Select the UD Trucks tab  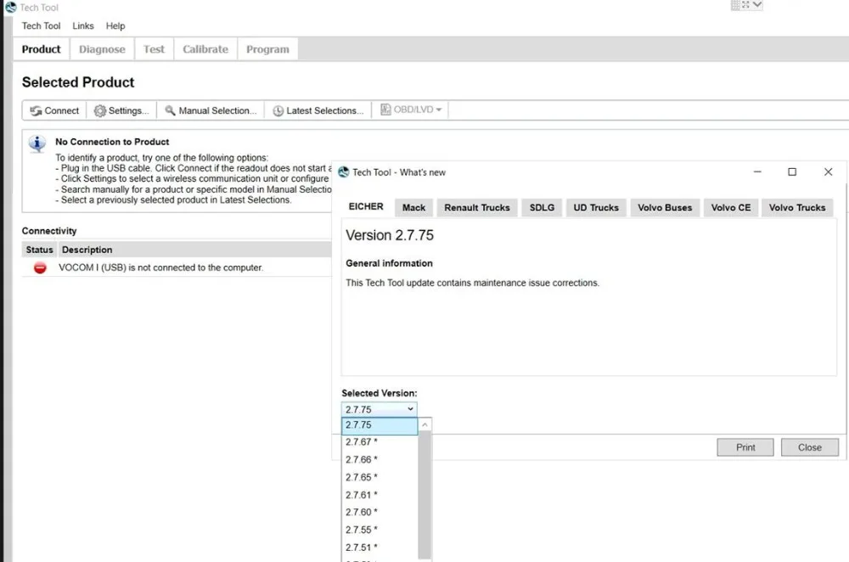click(x=596, y=208)
